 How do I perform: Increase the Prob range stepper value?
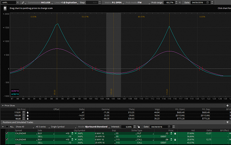click(x=176, y=2)
